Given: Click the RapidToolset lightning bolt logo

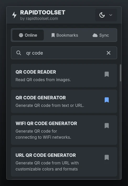Looking at the screenshot, I should [x=14, y=15].
